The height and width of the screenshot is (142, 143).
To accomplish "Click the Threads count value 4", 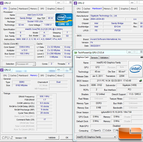I will point(69,64).
